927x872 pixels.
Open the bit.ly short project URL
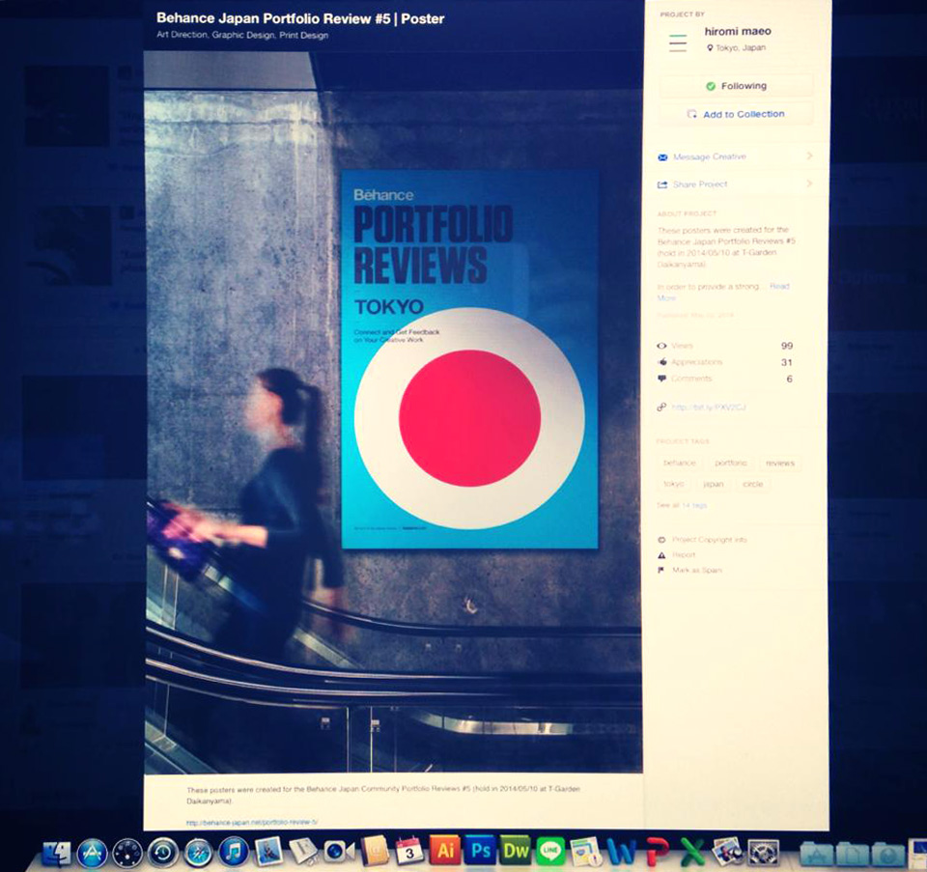tap(709, 408)
